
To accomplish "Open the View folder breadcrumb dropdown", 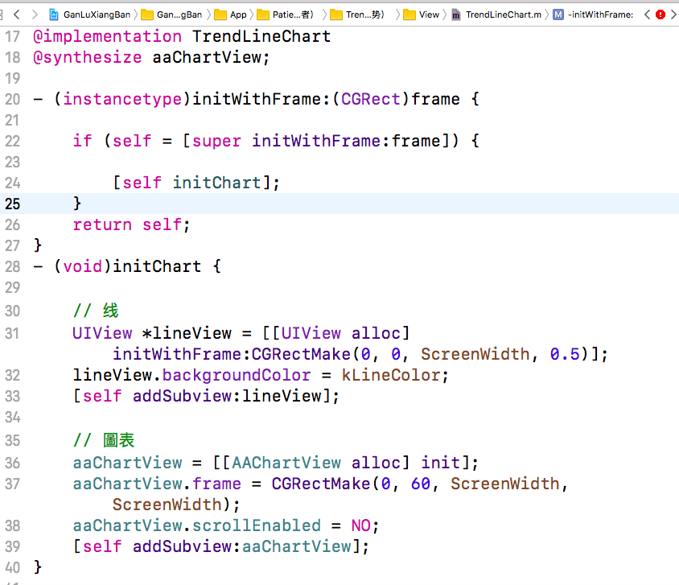I will pos(430,12).
